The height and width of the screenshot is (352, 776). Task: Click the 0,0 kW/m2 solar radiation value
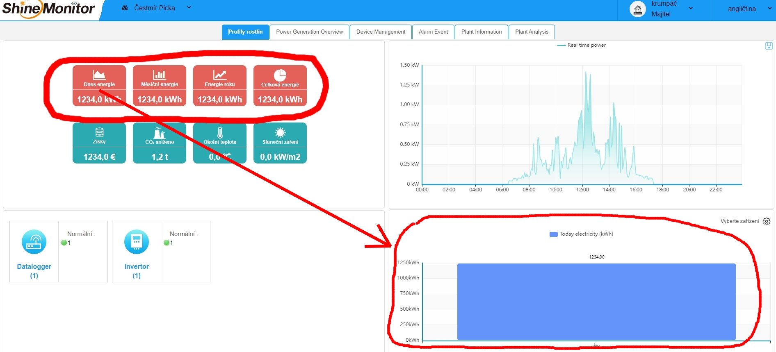(280, 157)
